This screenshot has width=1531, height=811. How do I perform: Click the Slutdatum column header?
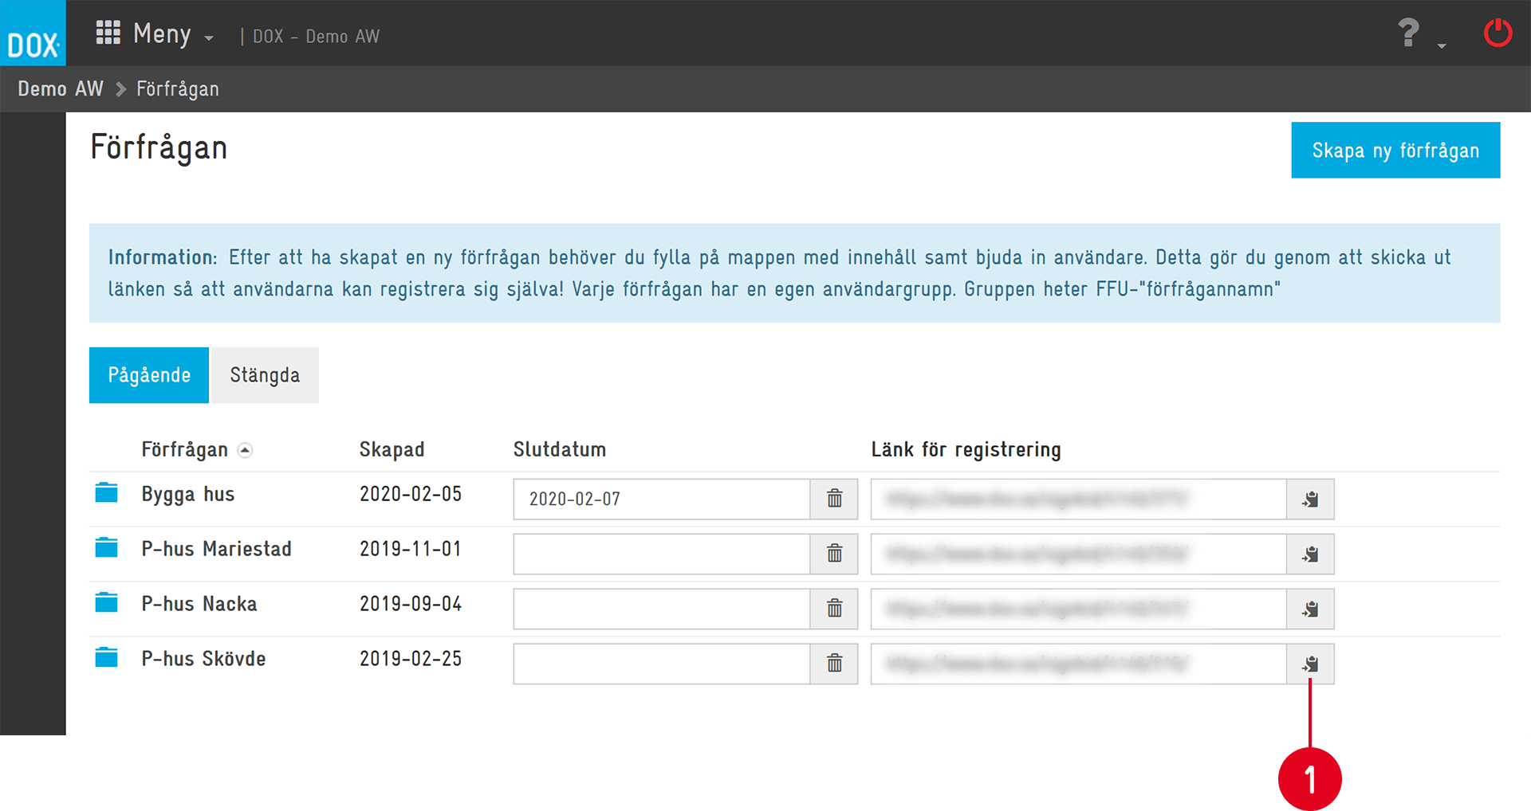point(560,449)
